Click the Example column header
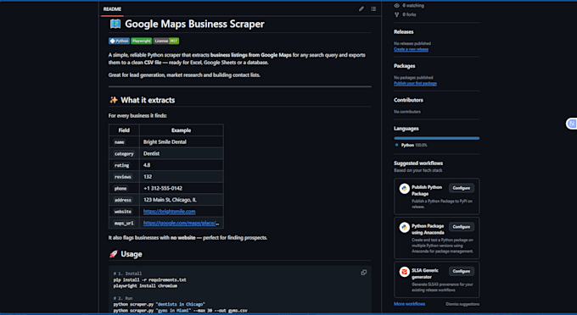Screen dimensions: 577x315 [182, 130]
